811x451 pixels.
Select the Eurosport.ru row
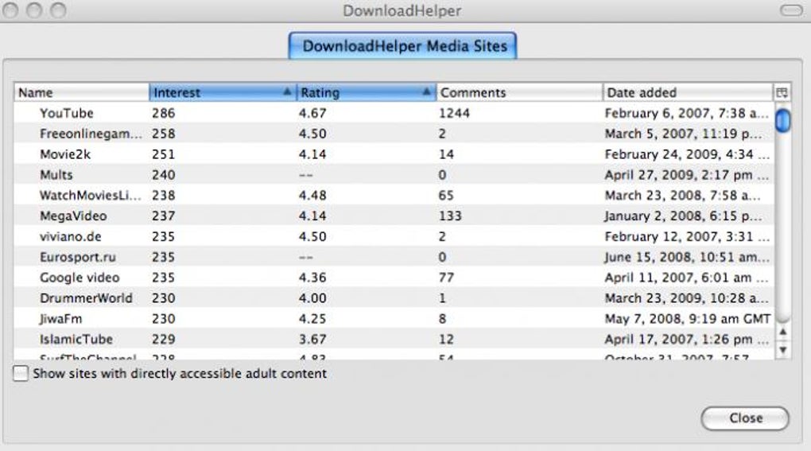(394, 257)
